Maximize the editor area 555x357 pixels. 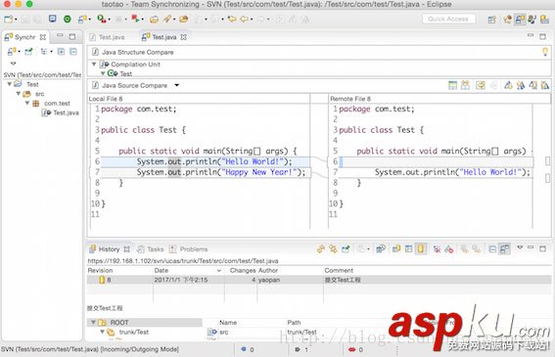click(x=542, y=36)
